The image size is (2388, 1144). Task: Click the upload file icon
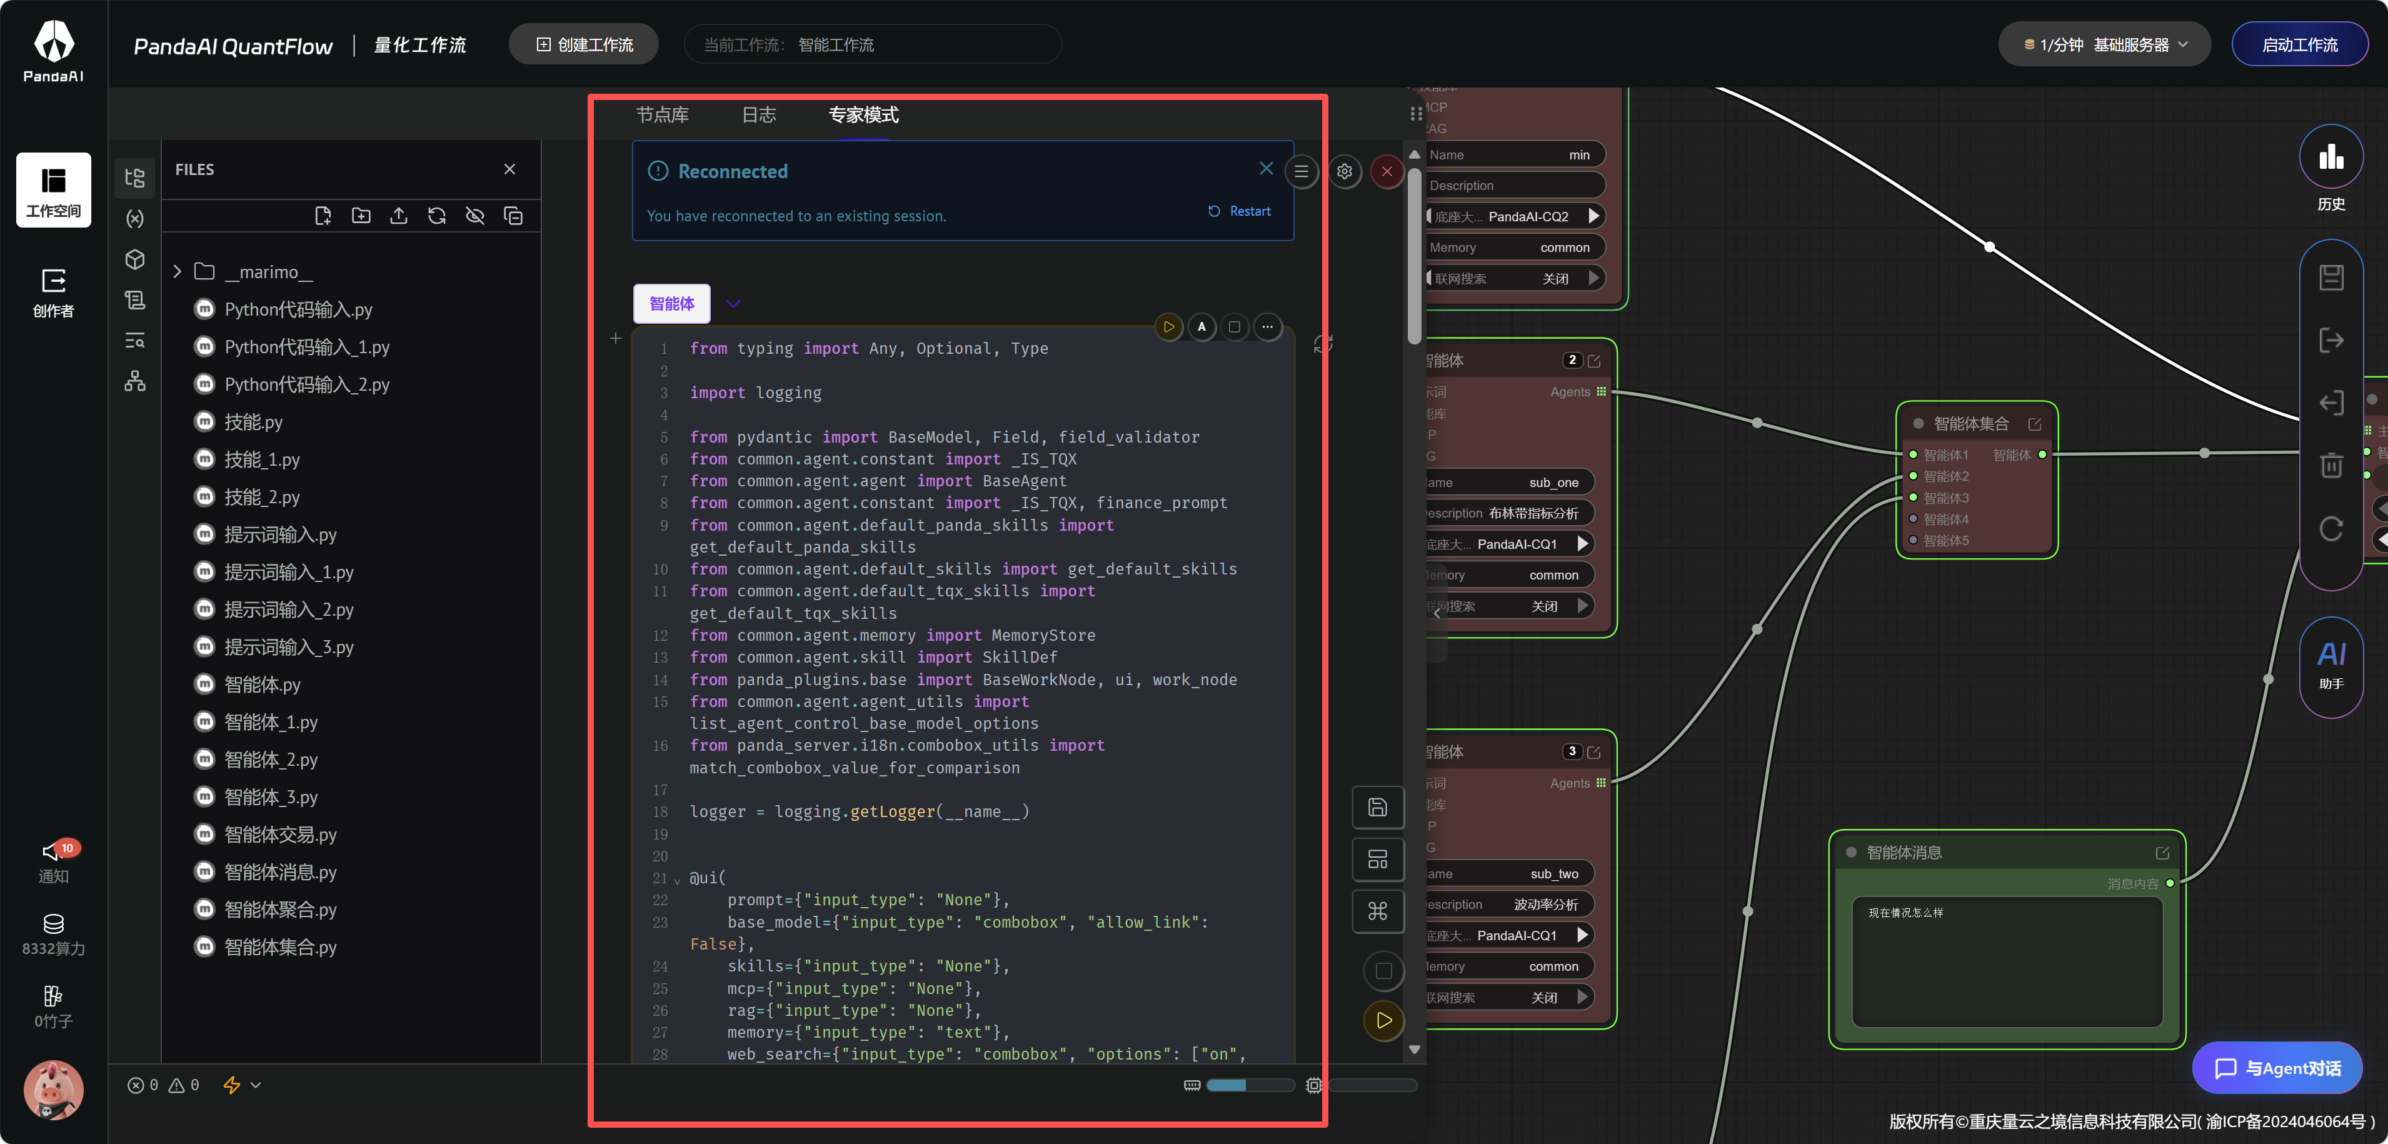(399, 216)
